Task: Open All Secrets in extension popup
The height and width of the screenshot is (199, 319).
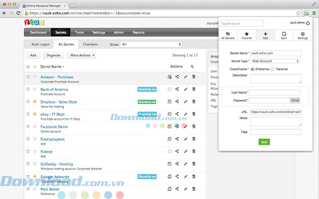Action: coord(228,36)
